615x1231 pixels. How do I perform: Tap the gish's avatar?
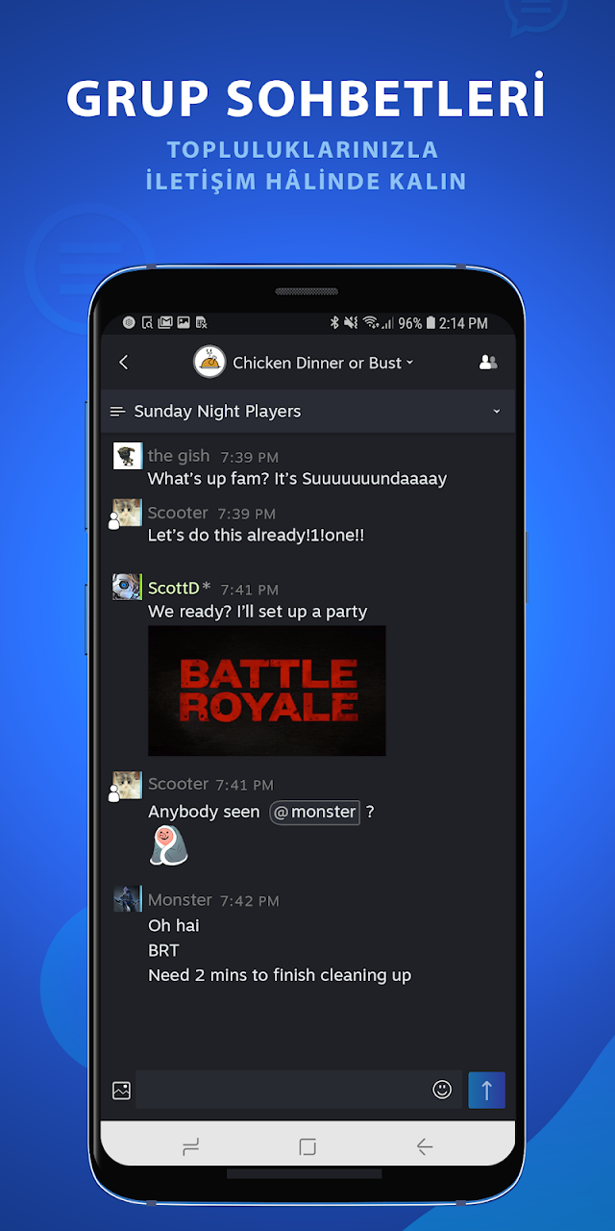coord(128,456)
